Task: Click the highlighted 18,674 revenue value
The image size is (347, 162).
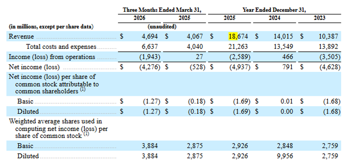Action: pos(238,37)
